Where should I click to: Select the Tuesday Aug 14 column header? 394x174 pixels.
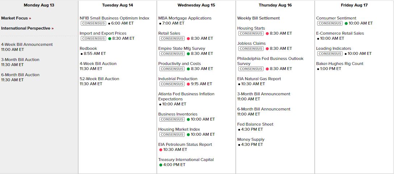coord(117,5)
